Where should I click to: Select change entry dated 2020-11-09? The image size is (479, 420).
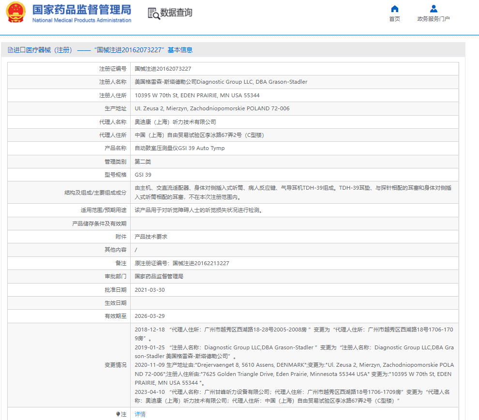(x=294, y=374)
